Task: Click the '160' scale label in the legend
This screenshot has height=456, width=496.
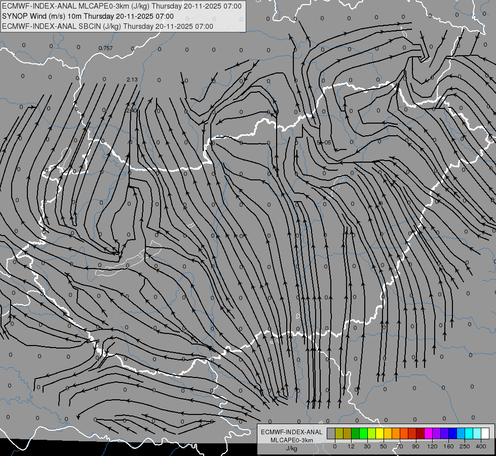Action: (x=448, y=446)
